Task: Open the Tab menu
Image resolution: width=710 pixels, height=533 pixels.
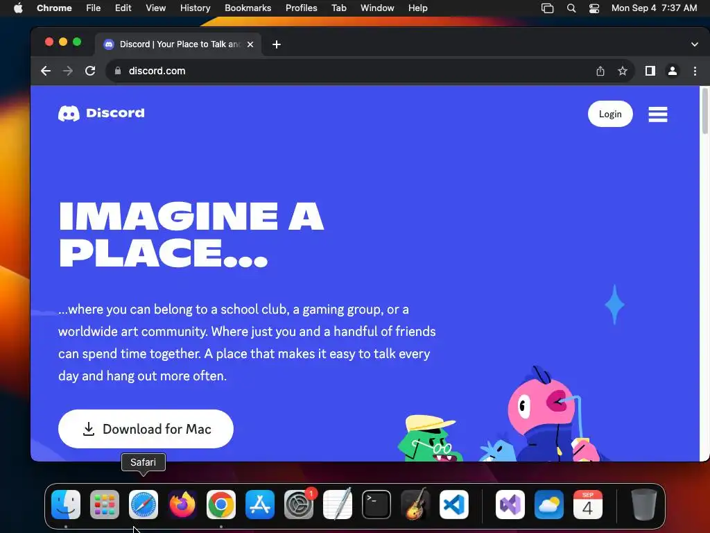Action: [x=338, y=8]
